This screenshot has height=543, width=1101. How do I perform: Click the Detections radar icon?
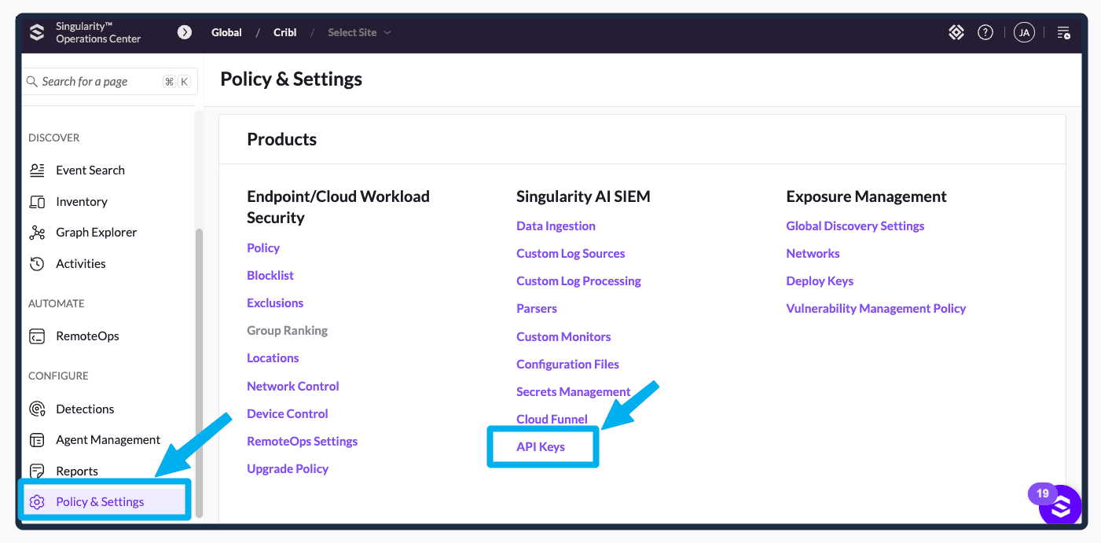click(x=37, y=409)
